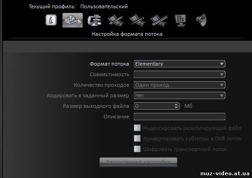Enable Индексировать результирующий файл checkbox
Screen dimensions: 252x178
(x=137, y=128)
